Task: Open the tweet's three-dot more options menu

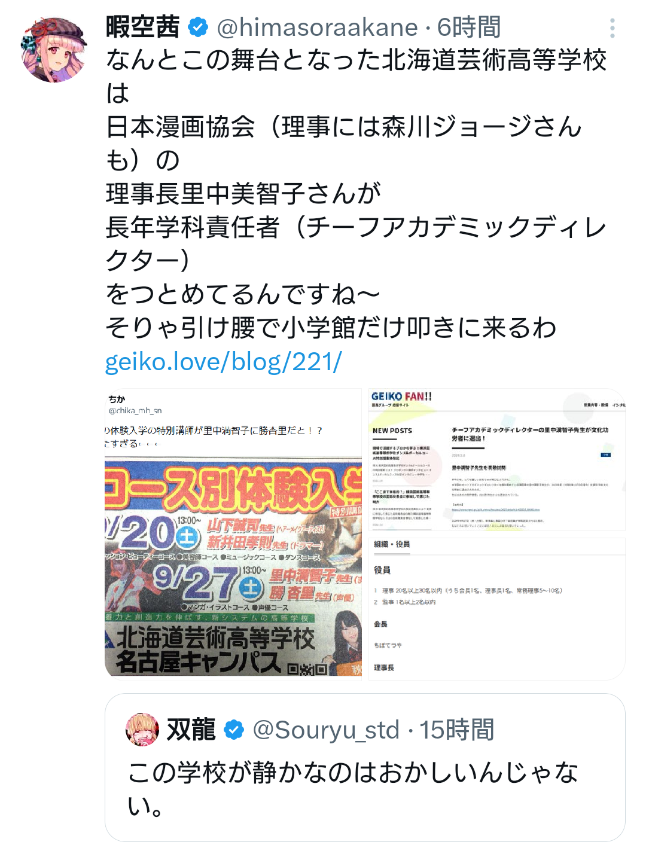Action: (x=612, y=28)
